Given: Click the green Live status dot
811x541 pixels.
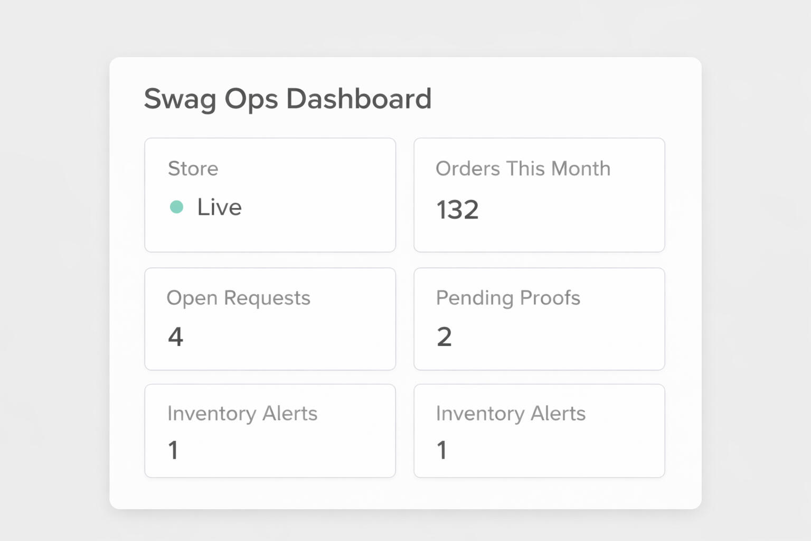Looking at the screenshot, I should pos(176,207).
